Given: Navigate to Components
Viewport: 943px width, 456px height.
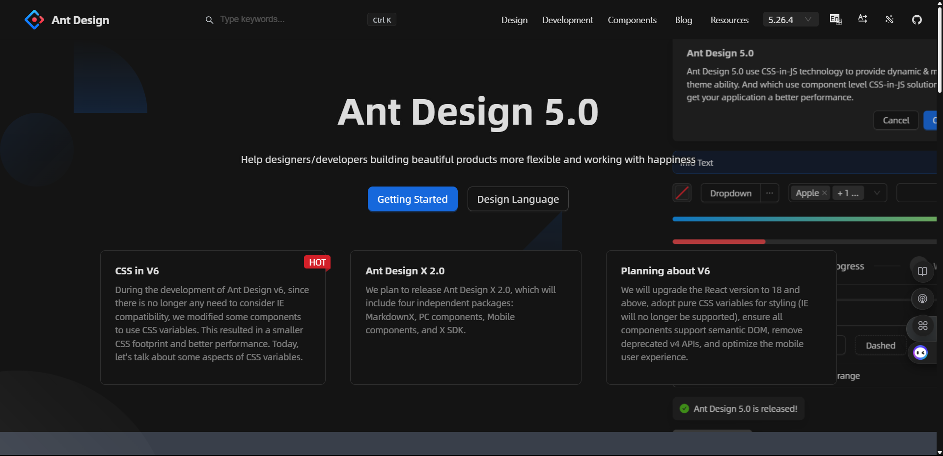Looking at the screenshot, I should [632, 20].
